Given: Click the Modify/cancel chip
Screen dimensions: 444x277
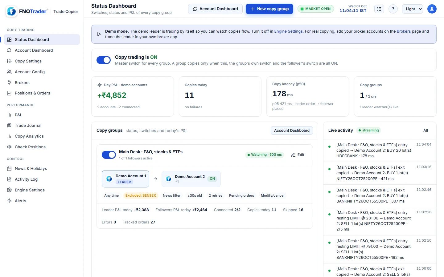Looking at the screenshot, I should (x=273, y=195).
